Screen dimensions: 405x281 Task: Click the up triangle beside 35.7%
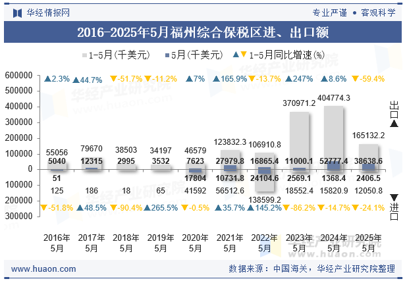click(218, 208)
